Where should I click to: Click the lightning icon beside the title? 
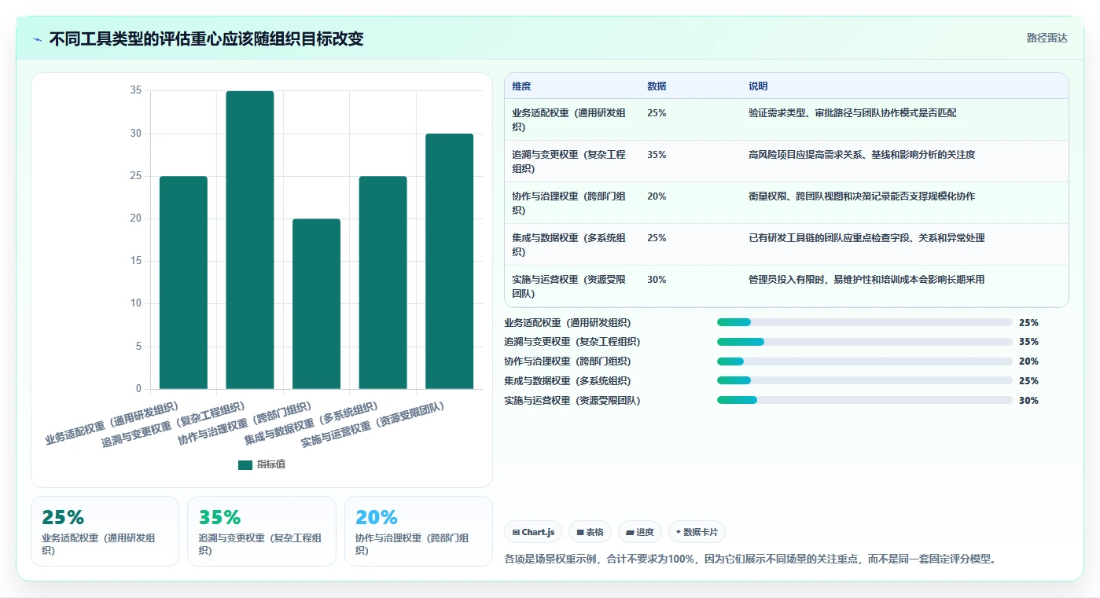(x=37, y=39)
